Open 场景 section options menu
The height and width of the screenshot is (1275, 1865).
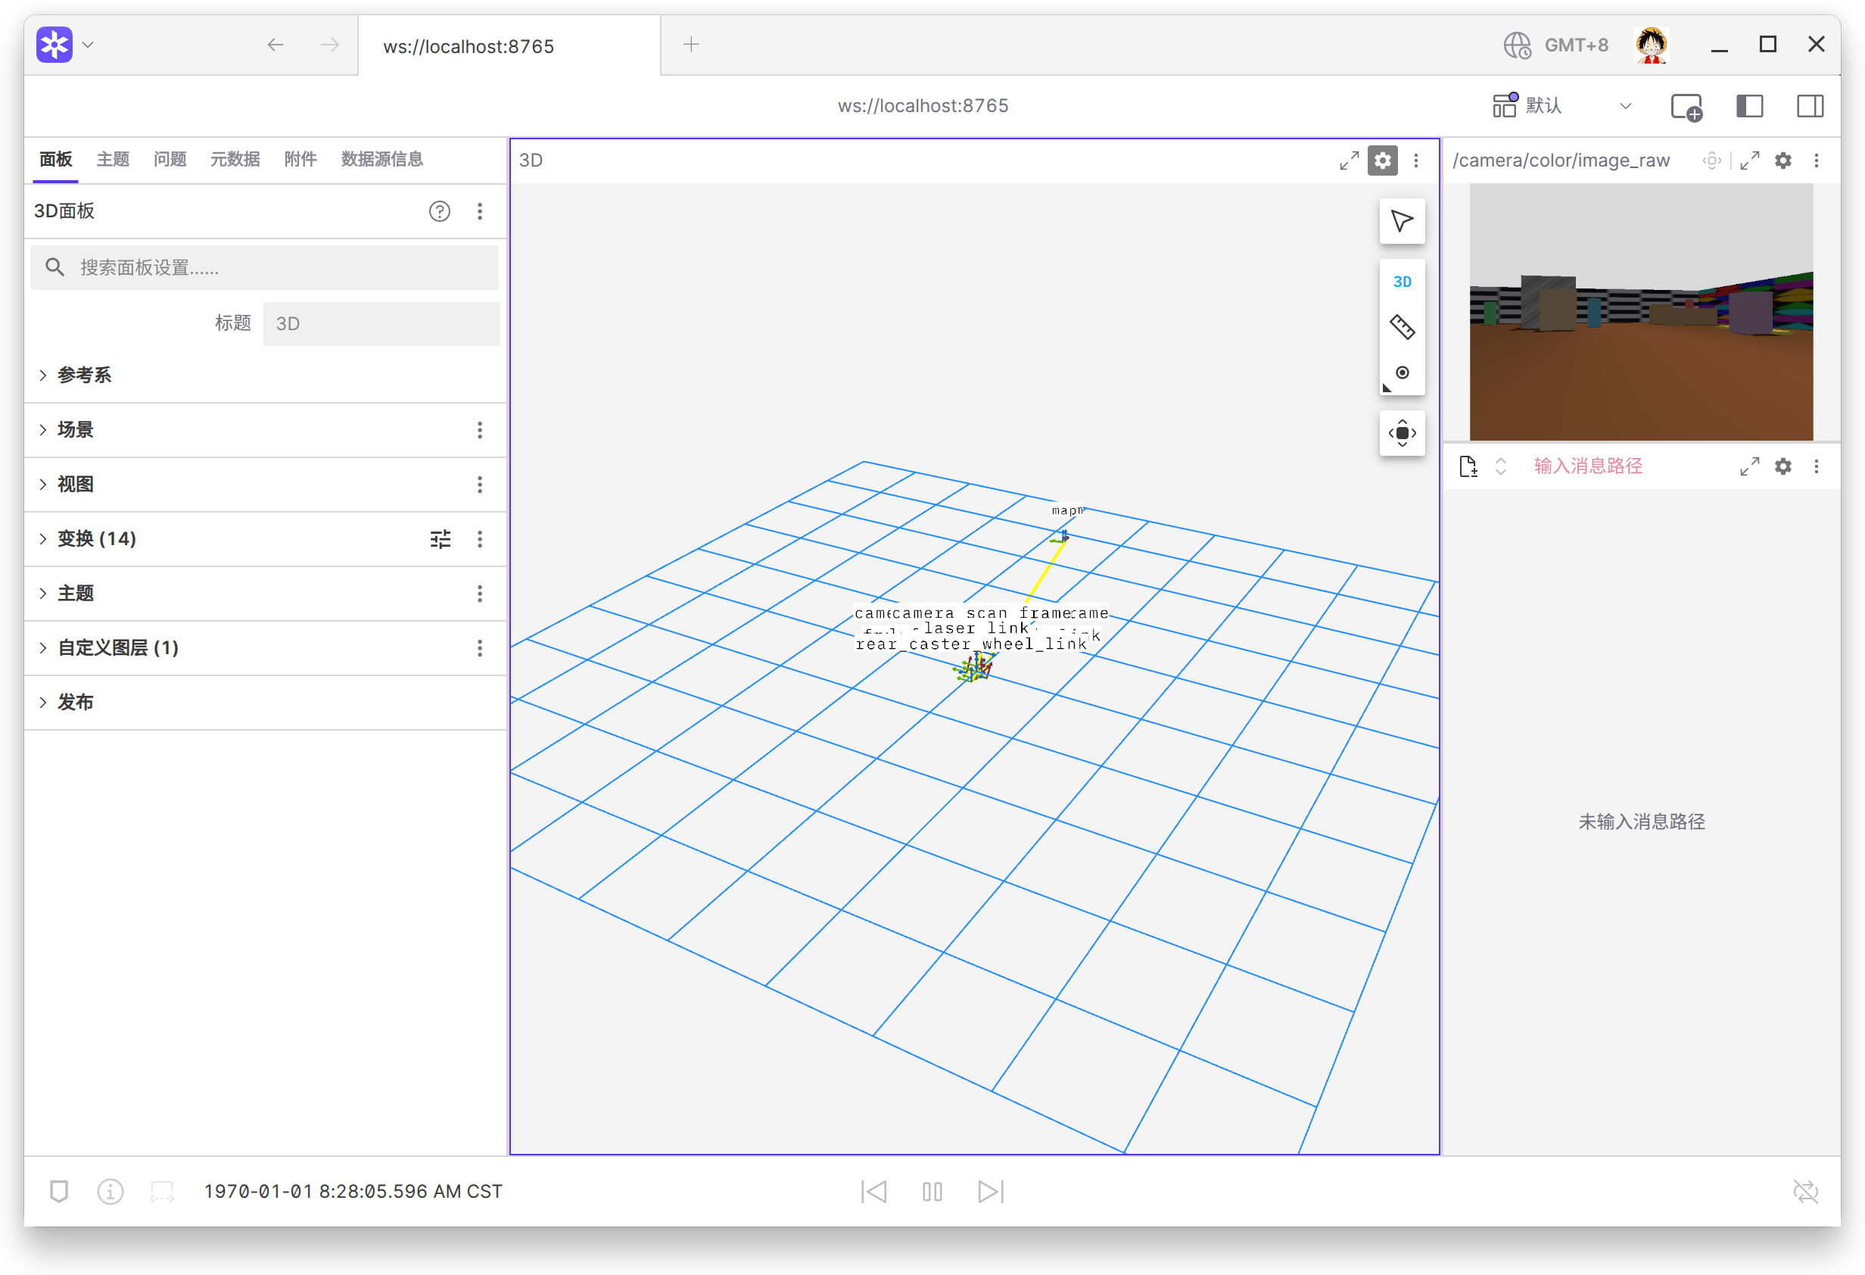pos(480,429)
